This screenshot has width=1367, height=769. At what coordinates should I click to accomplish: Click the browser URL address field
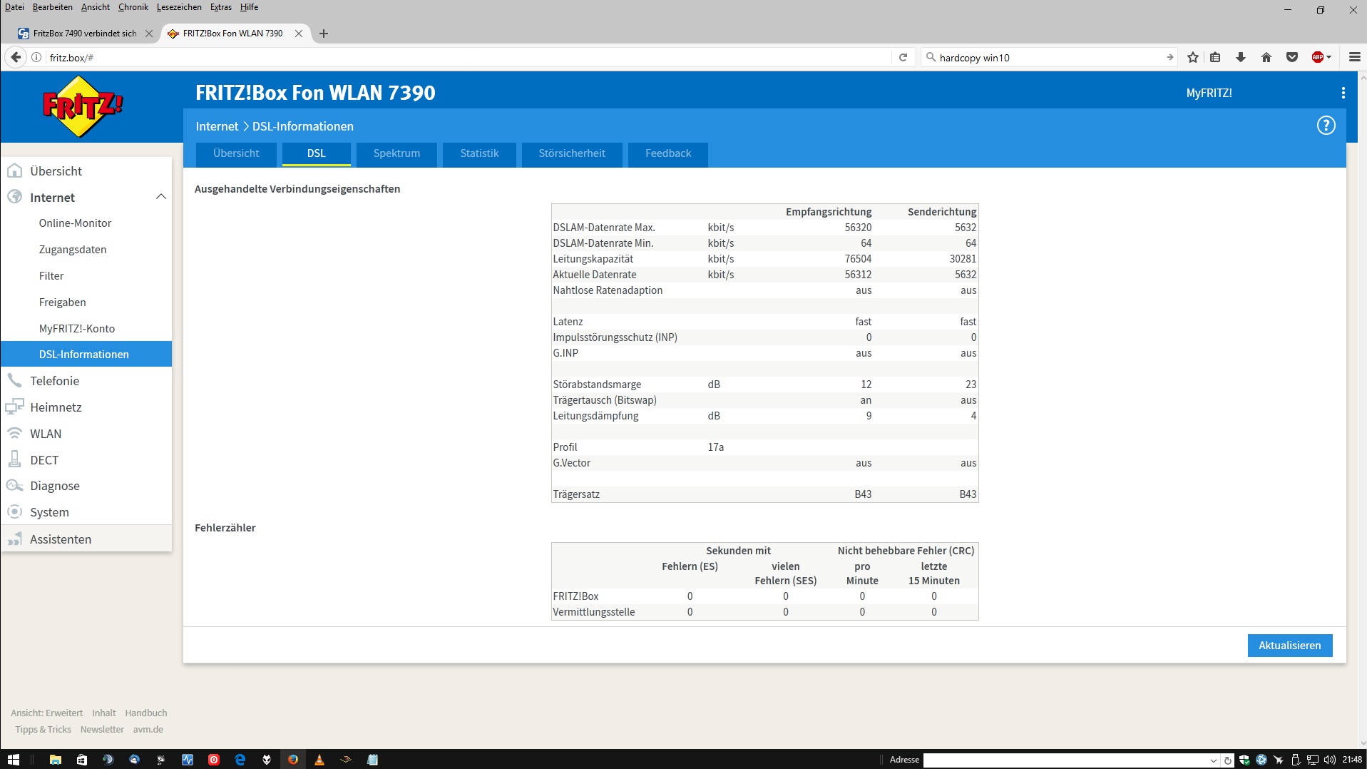click(x=467, y=57)
